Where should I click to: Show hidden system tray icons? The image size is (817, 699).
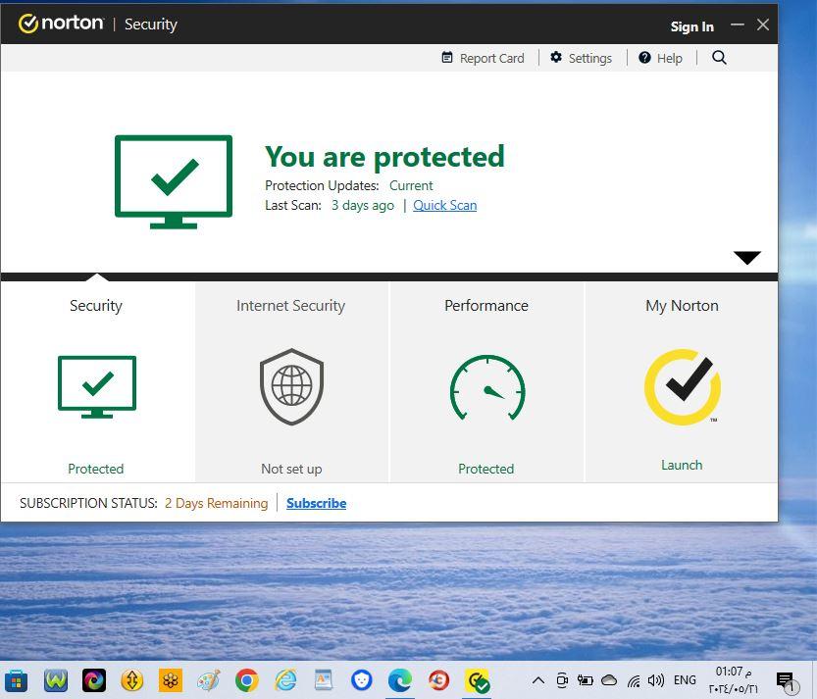point(538,680)
